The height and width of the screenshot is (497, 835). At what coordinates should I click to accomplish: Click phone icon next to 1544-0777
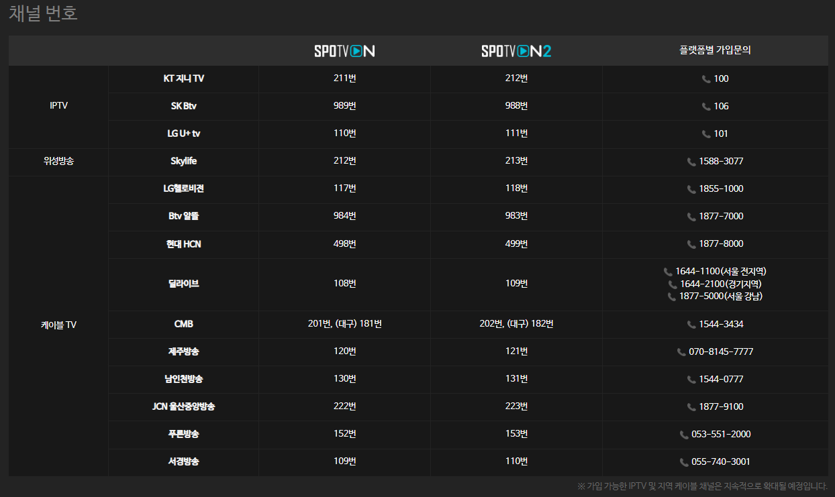(691, 380)
